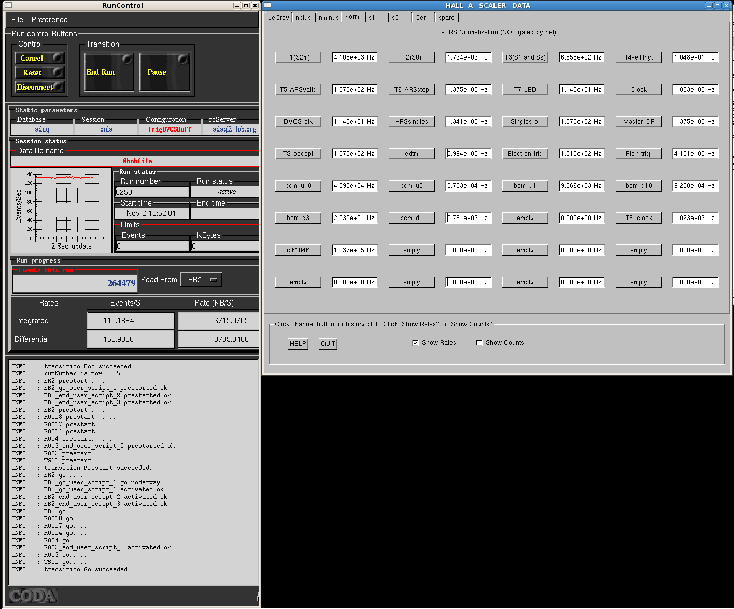Click the bcm_u1 channel button

pos(525,186)
